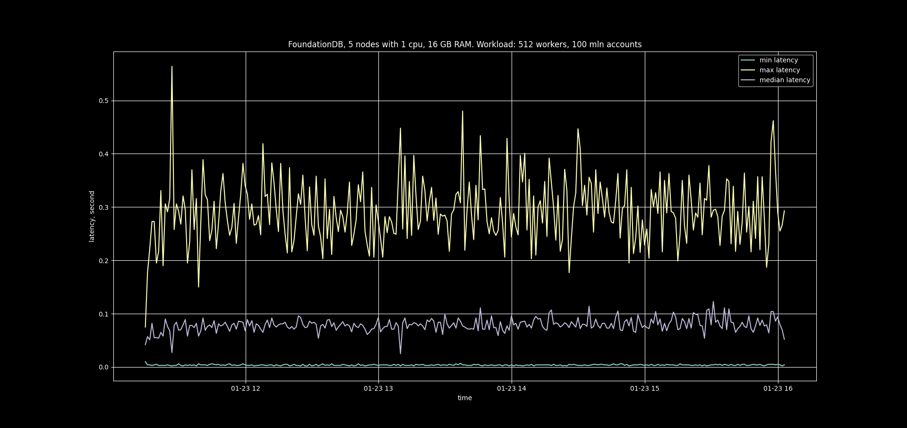Click the highest max latency spike above 0.5
The image size is (907, 428).
click(x=172, y=67)
